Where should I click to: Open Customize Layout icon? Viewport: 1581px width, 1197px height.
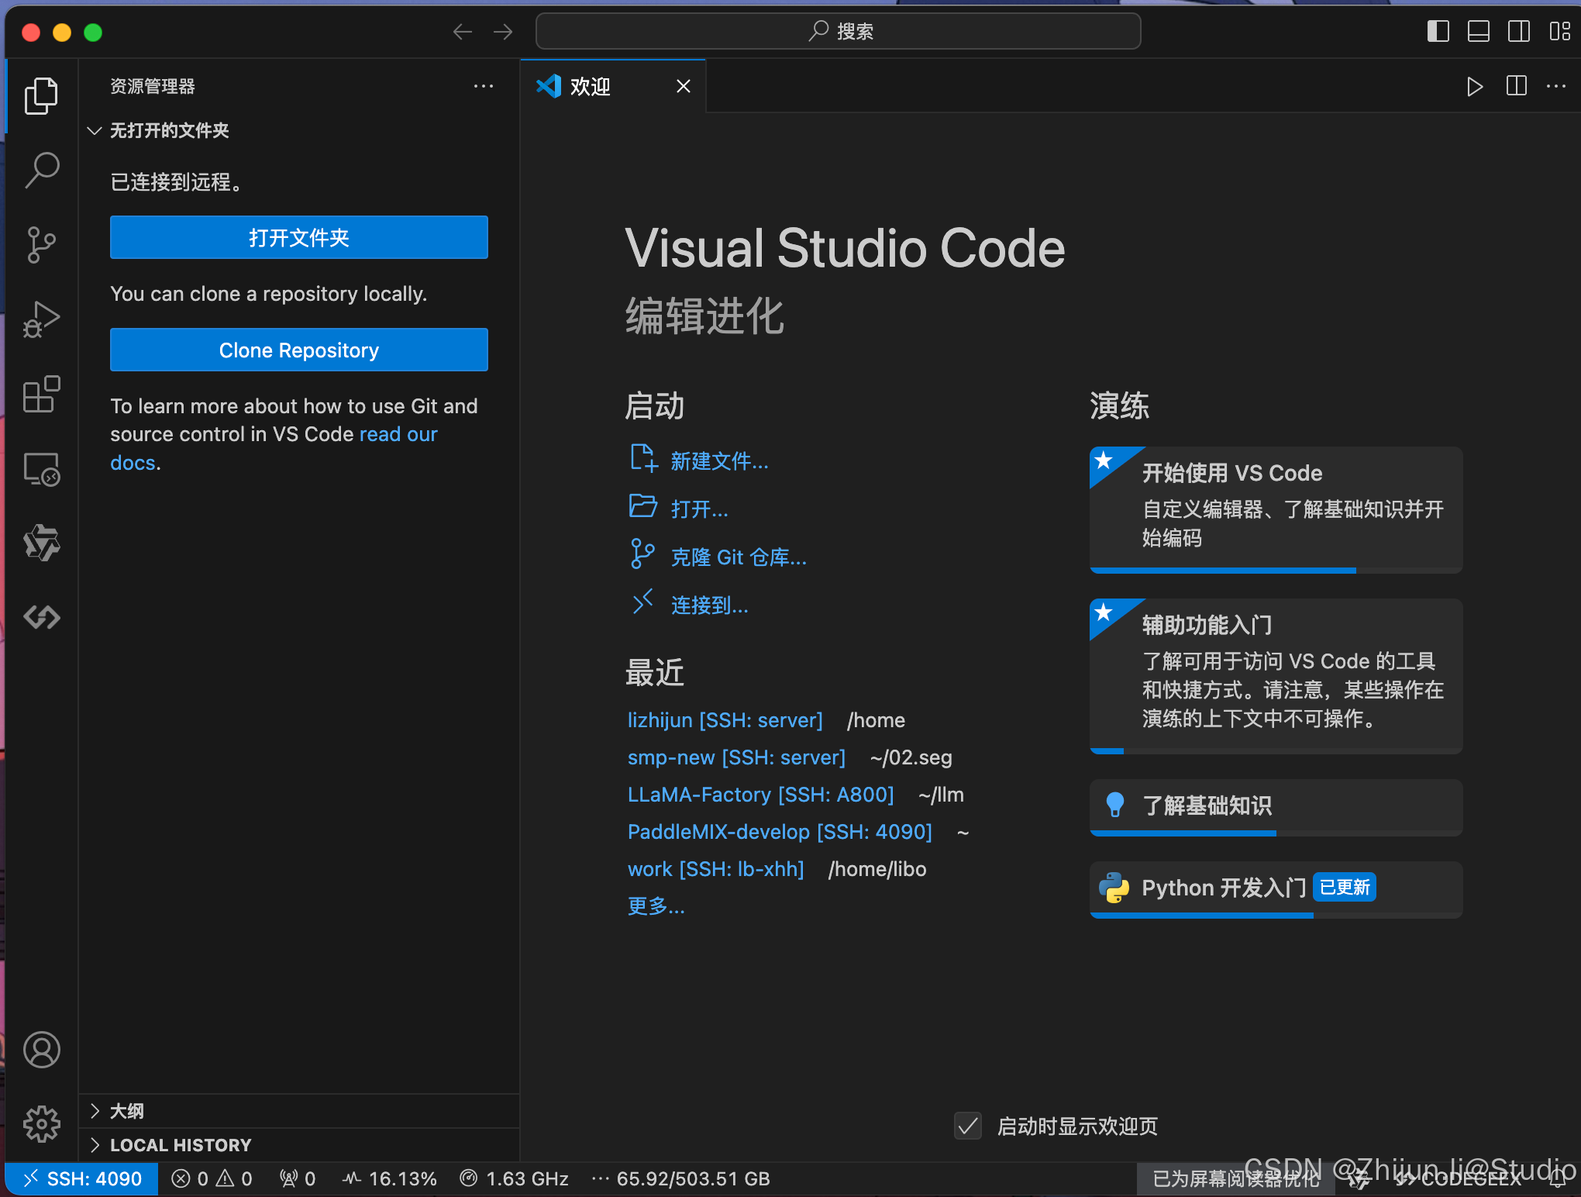[x=1559, y=32]
